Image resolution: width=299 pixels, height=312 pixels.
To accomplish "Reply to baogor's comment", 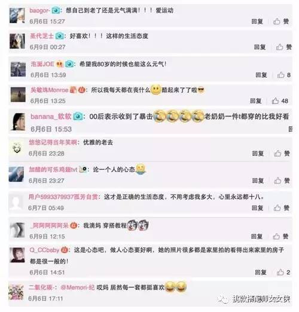I will click(x=257, y=22).
